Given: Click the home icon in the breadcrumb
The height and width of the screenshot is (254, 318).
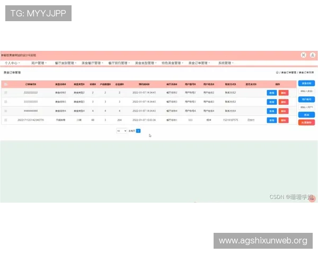Looking at the screenshot, I should tap(277, 72).
